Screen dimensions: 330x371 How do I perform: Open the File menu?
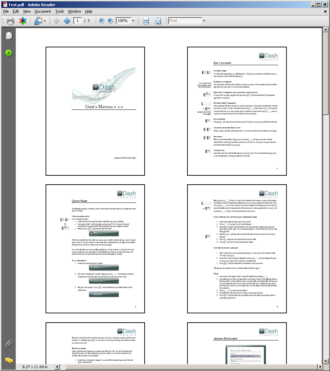coord(6,11)
